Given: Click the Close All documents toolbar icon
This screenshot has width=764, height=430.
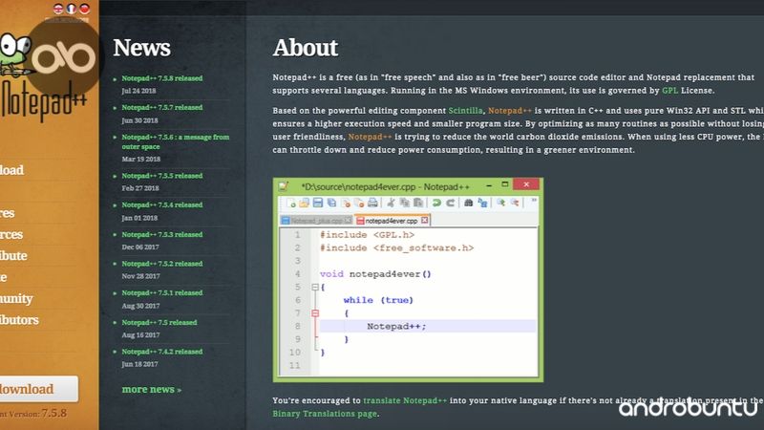Looking at the screenshot, I should [x=359, y=203].
